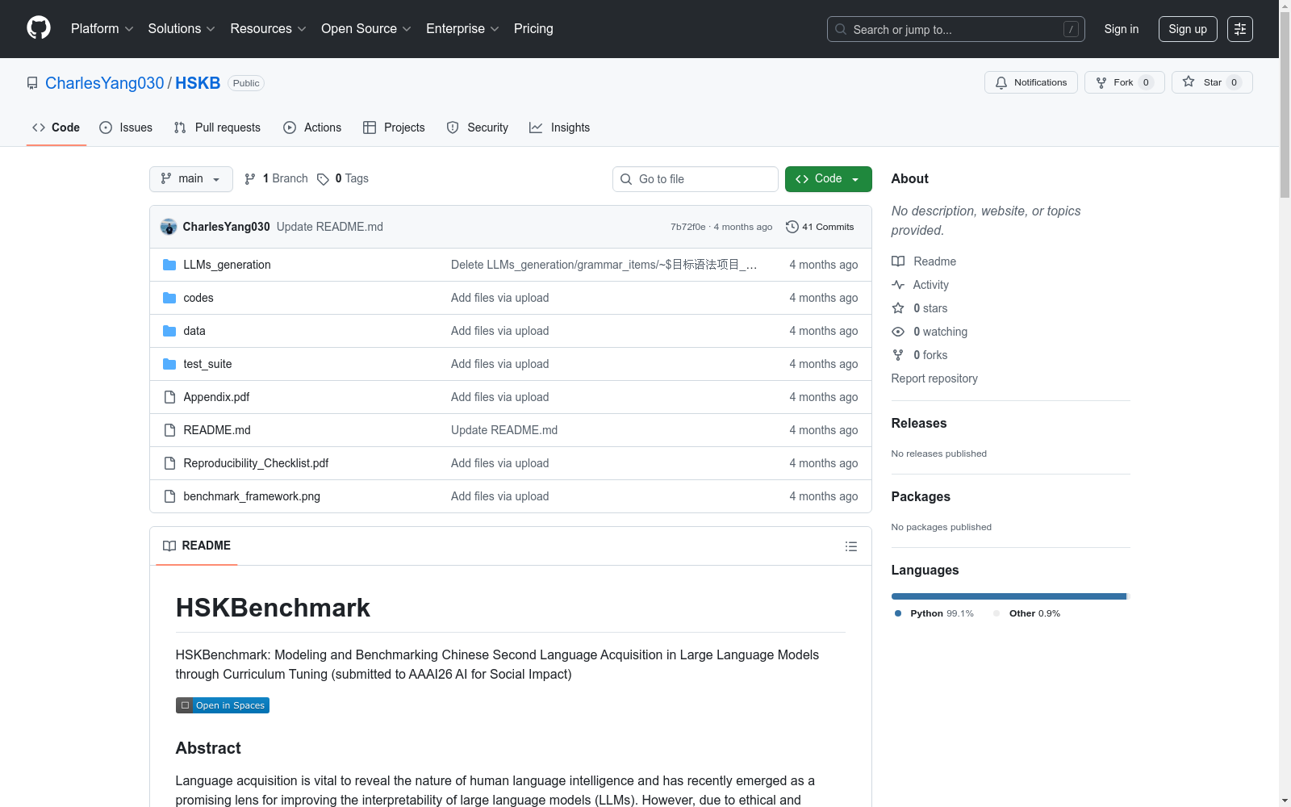
Task: Click the forks icon in About
Action: click(x=898, y=355)
